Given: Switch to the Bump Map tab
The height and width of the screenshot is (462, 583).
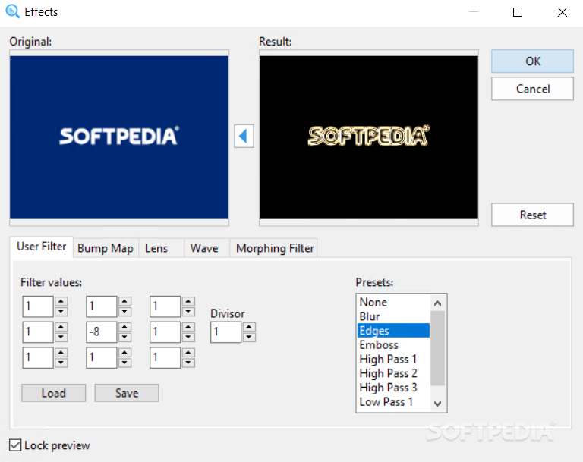Looking at the screenshot, I should pos(106,248).
